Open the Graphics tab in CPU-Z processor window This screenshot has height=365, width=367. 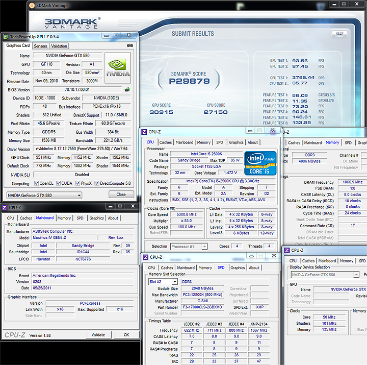(236, 142)
